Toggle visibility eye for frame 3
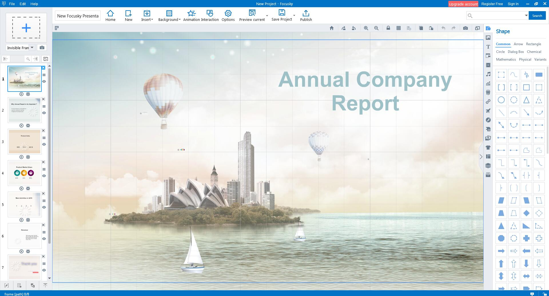Image resolution: width=549 pixels, height=296 pixels. tap(44, 144)
